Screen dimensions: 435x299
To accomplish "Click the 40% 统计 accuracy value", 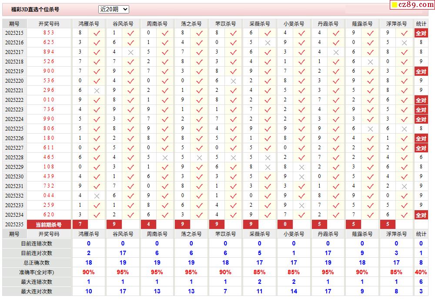I will [421, 272].
